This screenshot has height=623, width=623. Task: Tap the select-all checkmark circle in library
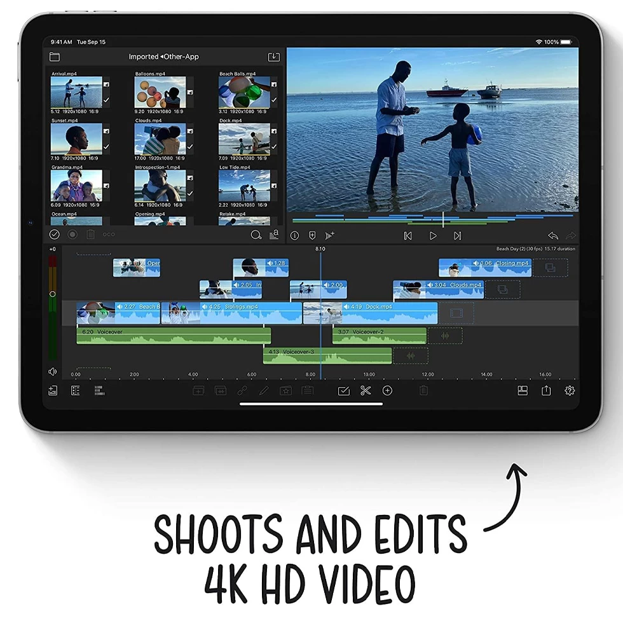click(55, 235)
